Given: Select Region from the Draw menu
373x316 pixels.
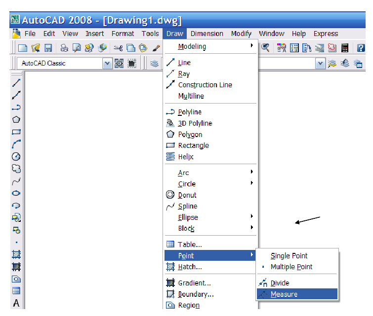Looking at the screenshot, I should point(210,305).
